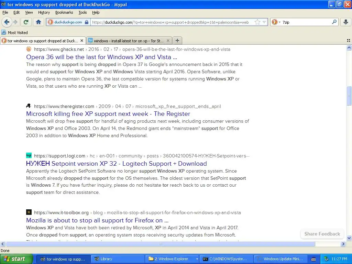The height and width of the screenshot is (264, 352).
Task: Bookmark this page with the star icon
Action: tap(257, 22)
